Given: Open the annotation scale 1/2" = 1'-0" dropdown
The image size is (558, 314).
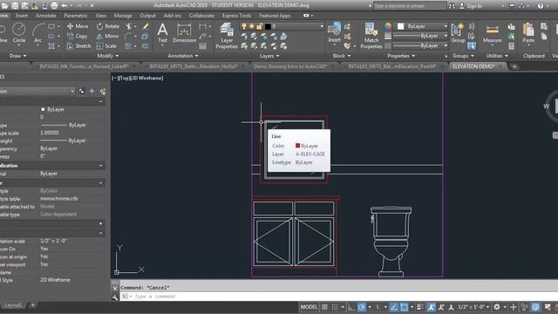Looking at the screenshot, I should pyautogui.click(x=473, y=307).
